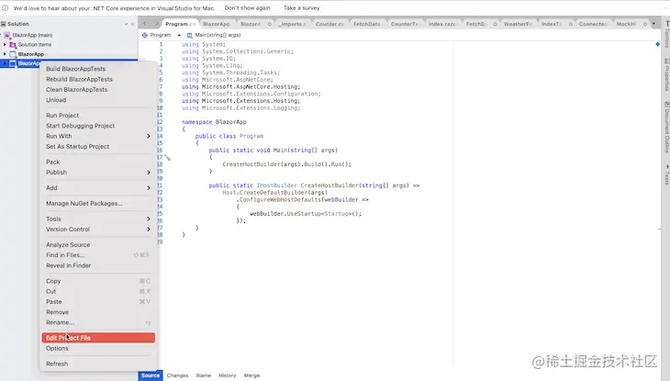Close the Solution pad with its x icon
This screenshot has width=670, height=381.
pyautogui.click(x=132, y=25)
